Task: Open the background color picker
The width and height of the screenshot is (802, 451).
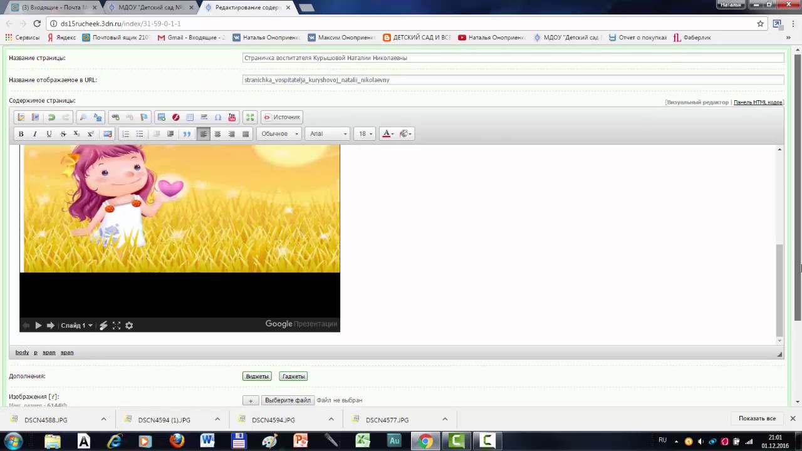Action: click(x=406, y=133)
